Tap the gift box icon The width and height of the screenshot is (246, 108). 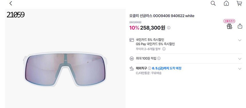(229, 26)
